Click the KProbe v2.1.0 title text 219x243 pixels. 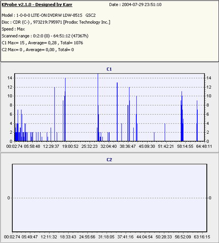(37, 5)
